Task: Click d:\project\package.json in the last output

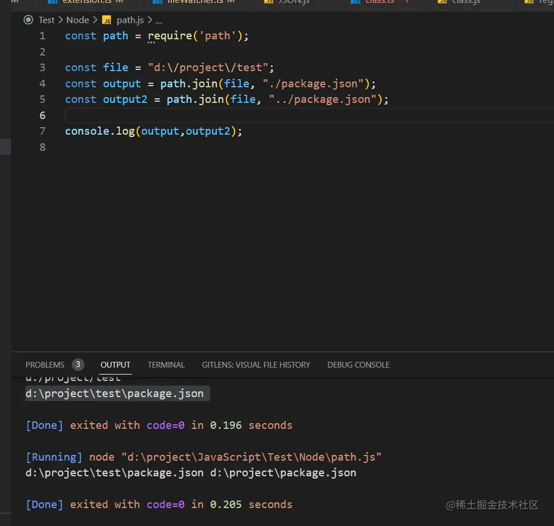Action: 283,473
